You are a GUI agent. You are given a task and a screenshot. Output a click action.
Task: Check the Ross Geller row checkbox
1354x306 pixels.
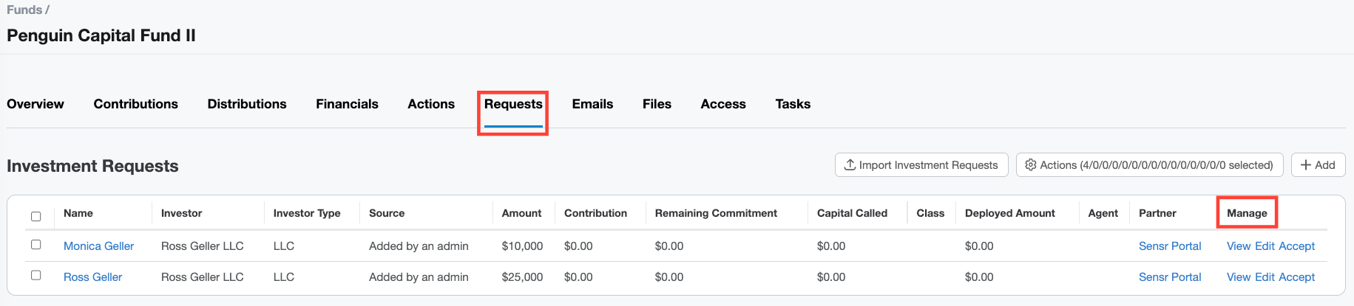coord(35,275)
